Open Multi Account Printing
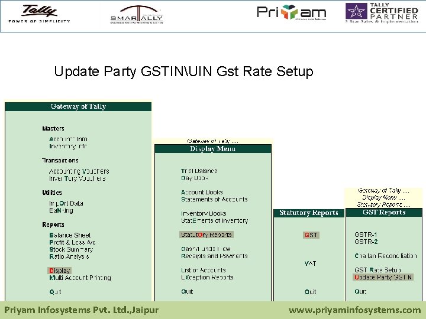Image resolution: width=426 pixels, height=319 pixels. pos(80,278)
